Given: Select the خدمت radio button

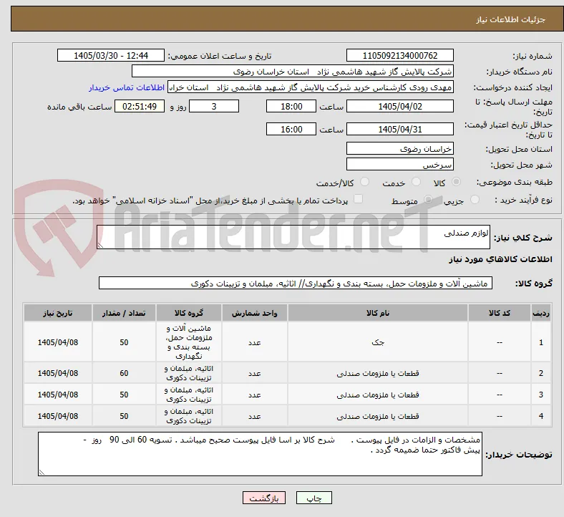Looking at the screenshot, I should click(416, 182).
